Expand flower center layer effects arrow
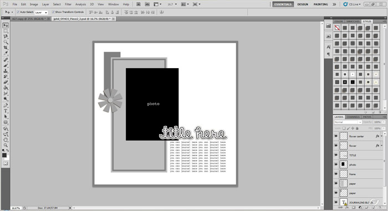The image size is (388, 211). pos(382,136)
